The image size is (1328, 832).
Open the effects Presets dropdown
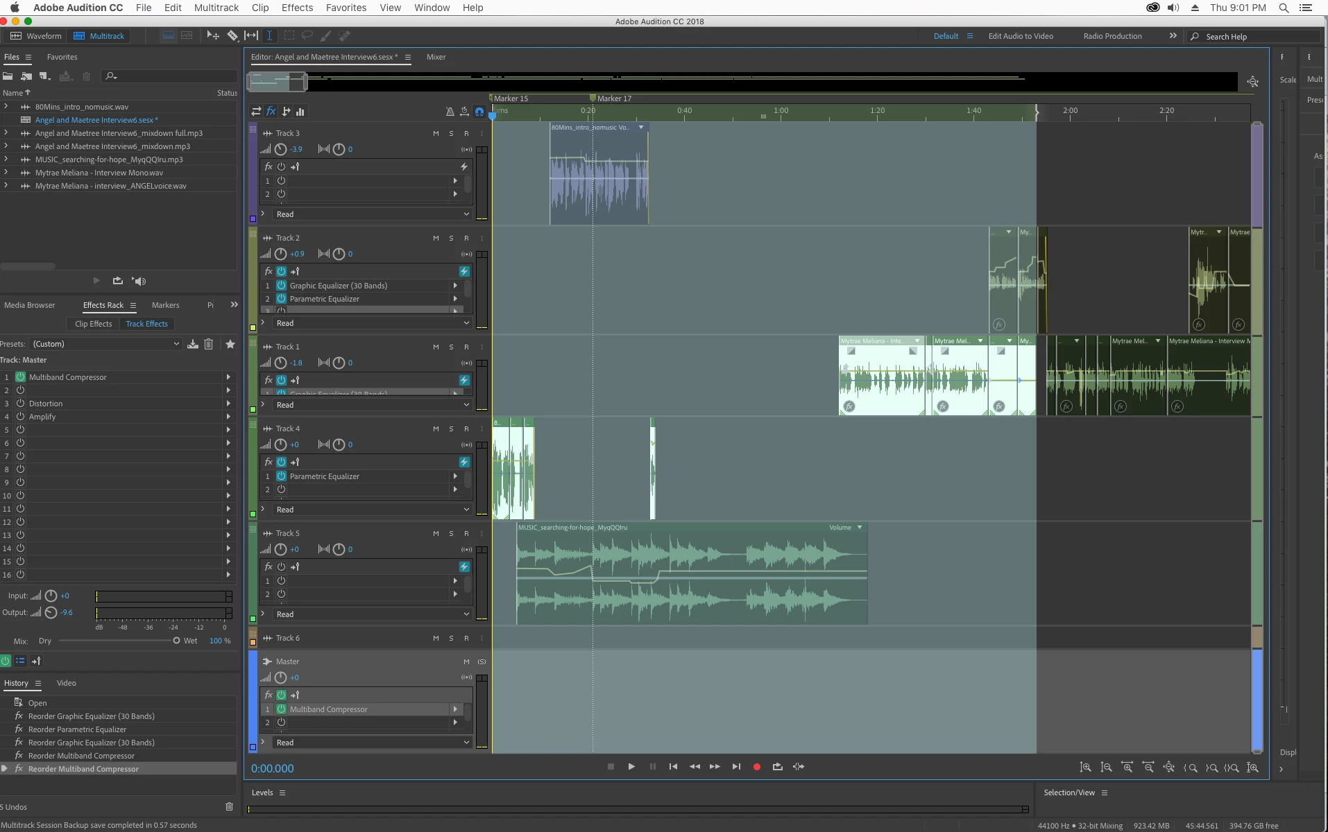(x=105, y=344)
